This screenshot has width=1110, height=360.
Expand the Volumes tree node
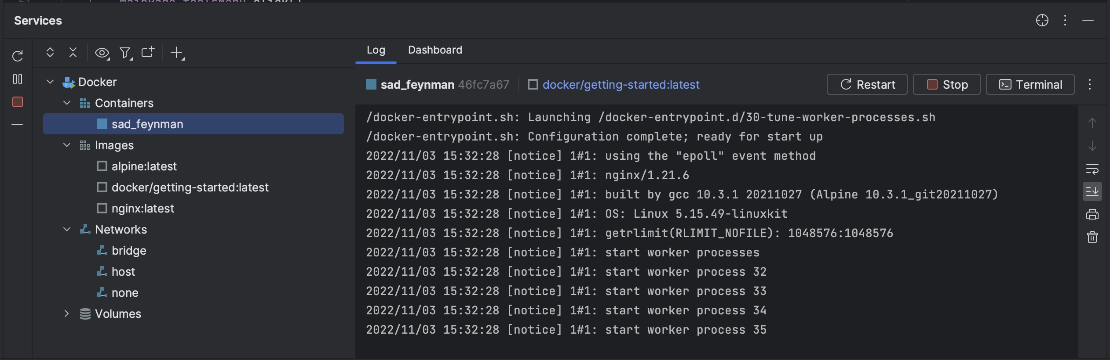pos(67,313)
